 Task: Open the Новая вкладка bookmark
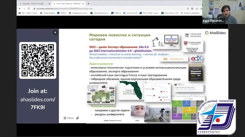click(47, 13)
